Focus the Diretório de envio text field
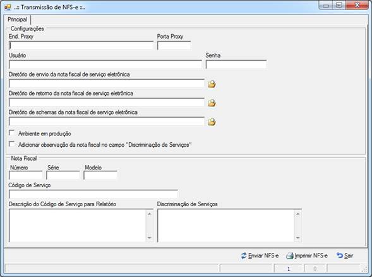372x277 pixels. pos(107,83)
